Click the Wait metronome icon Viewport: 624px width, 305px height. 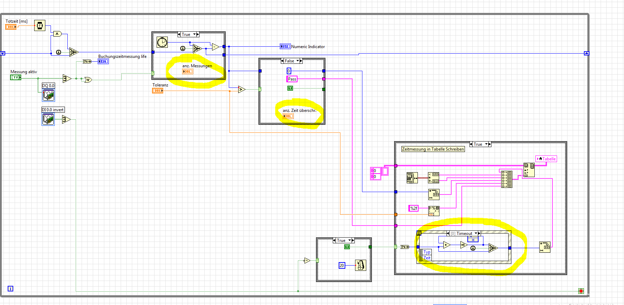[x=361, y=265]
